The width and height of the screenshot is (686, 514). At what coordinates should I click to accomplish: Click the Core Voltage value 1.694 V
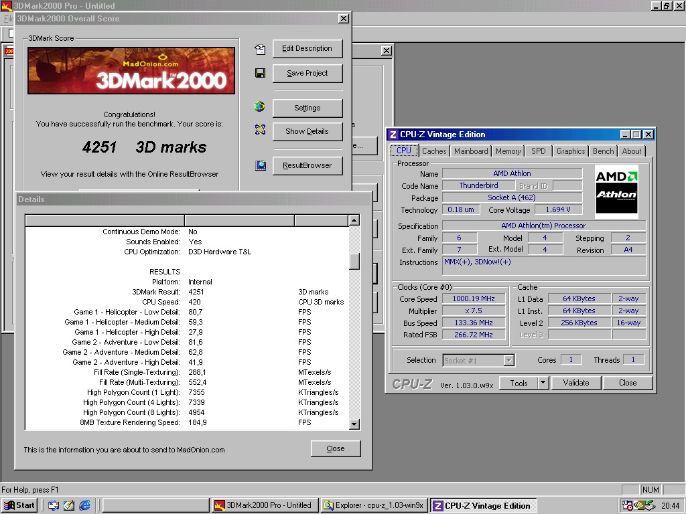point(558,209)
